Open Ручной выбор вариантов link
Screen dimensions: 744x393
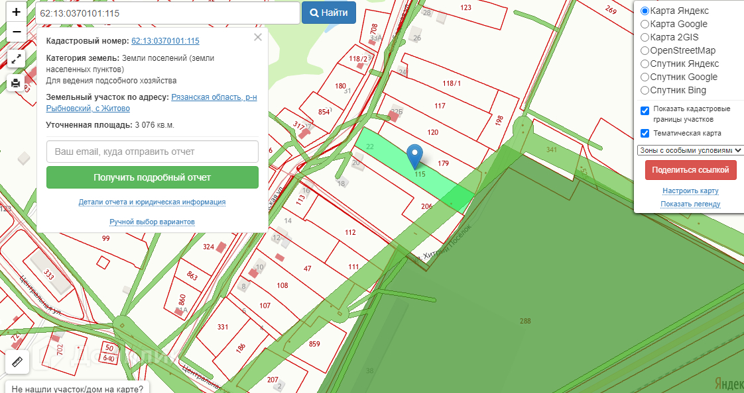coord(152,222)
